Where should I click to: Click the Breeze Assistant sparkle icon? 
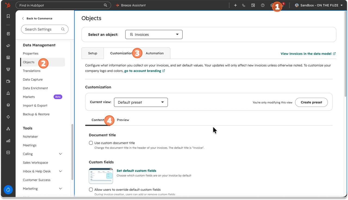click(x=117, y=5)
